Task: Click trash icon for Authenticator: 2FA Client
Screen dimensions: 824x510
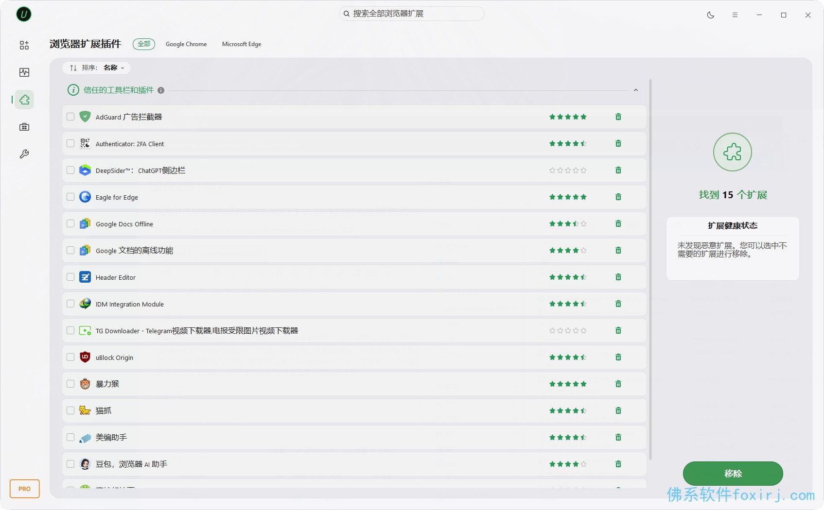Action: tap(618, 143)
